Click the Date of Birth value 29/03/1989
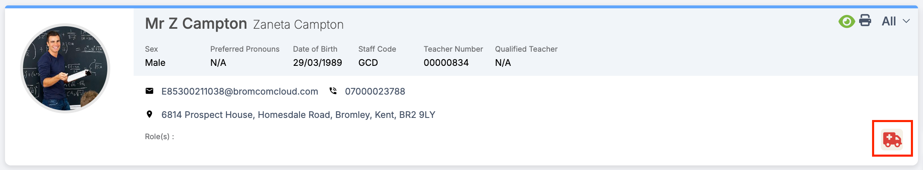923x170 pixels. 317,63
